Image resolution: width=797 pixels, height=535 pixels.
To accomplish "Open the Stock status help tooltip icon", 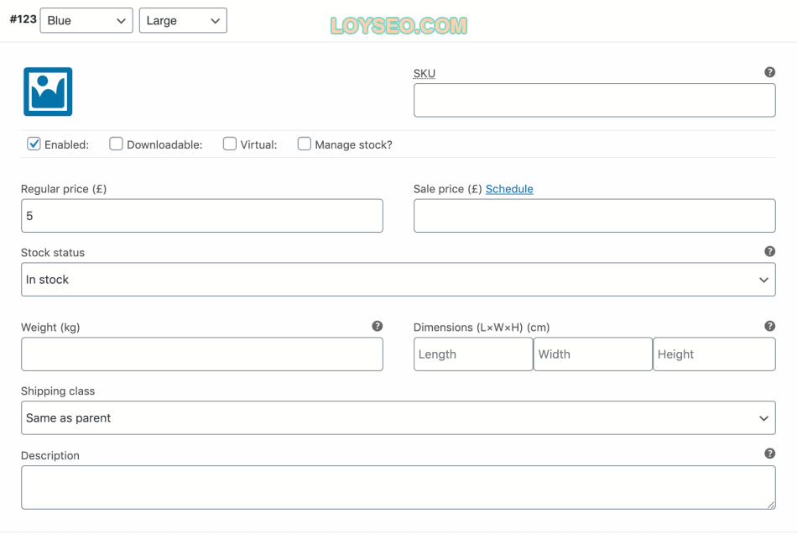I will (x=769, y=251).
